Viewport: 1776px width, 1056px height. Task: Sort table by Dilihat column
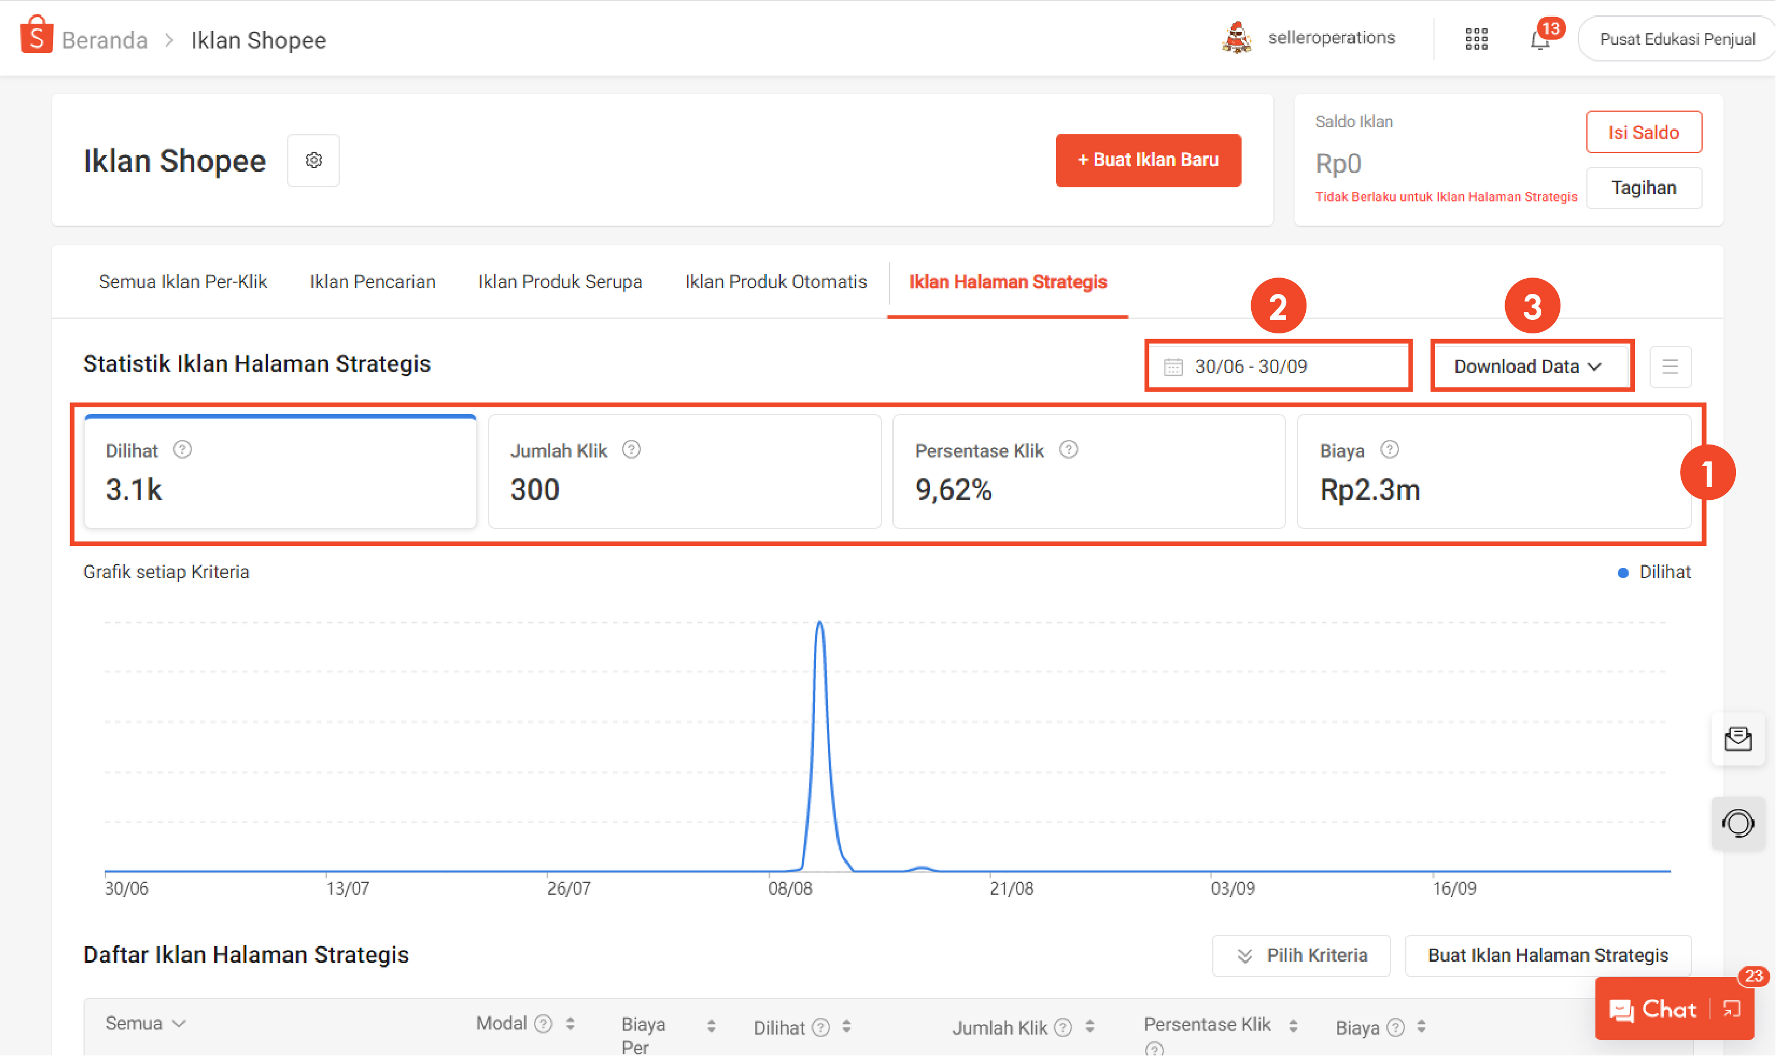coord(847,1027)
